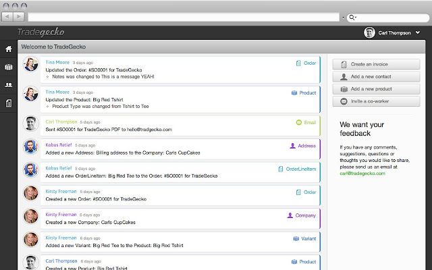The height and width of the screenshot is (270, 432).
Task: Click the Add a new contact button
Action: click(376, 76)
